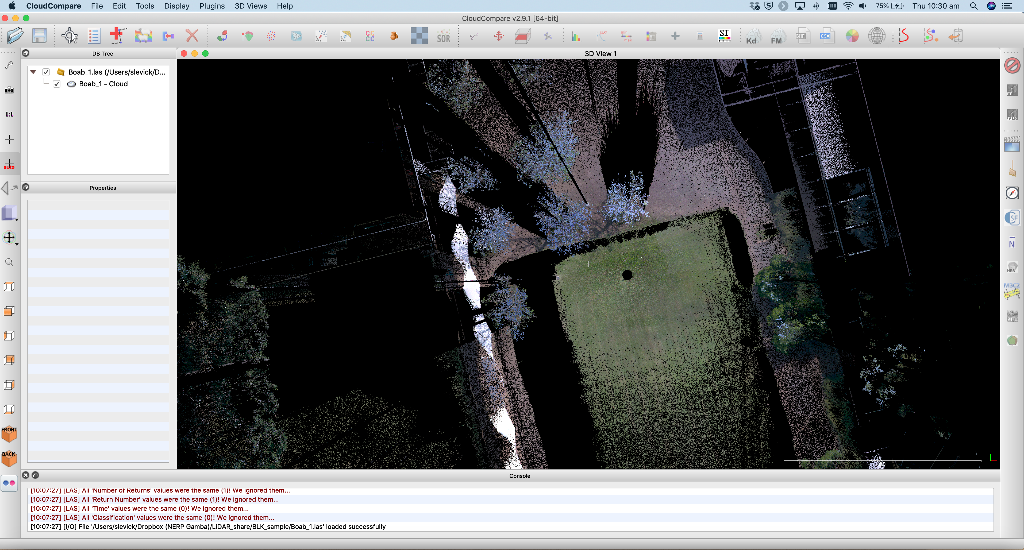The height and width of the screenshot is (550, 1024).
Task: Select the Boab_1 - Cloud tree item
Action: tap(103, 84)
